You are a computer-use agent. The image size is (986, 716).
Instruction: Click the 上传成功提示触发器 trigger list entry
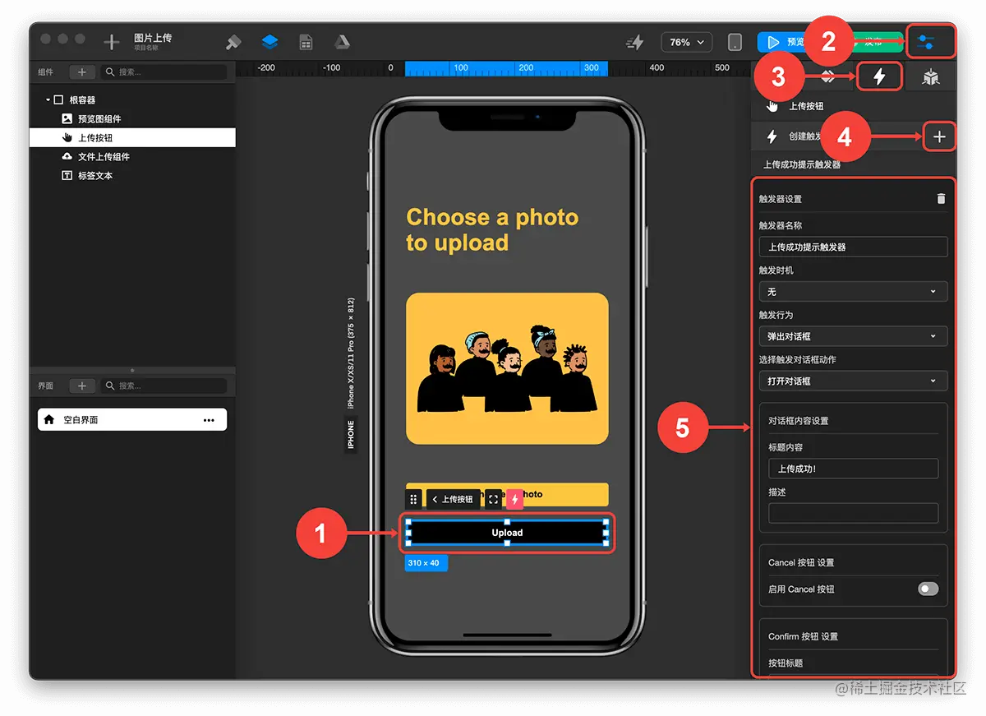[x=803, y=164]
